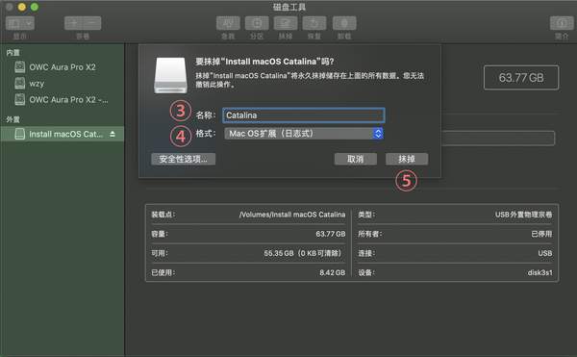This screenshot has height=357, width=577.
Task: Eject the Install macOS Catalina disk
Action: pos(113,135)
